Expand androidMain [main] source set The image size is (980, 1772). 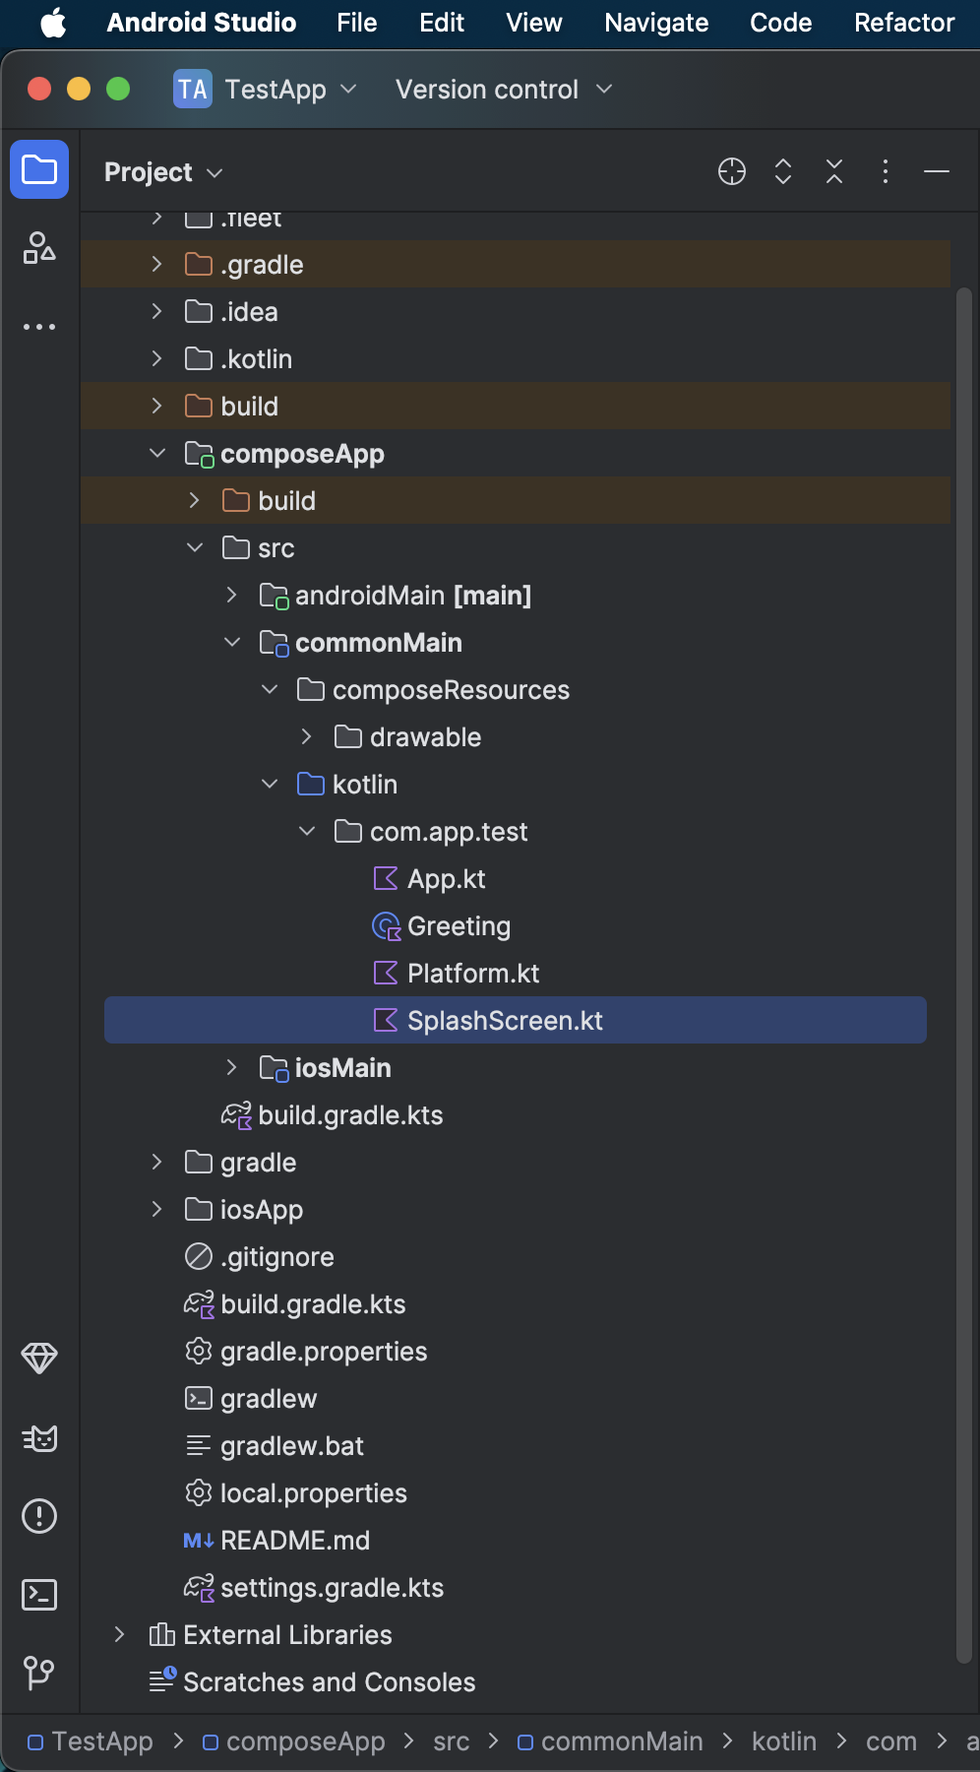[x=231, y=595]
